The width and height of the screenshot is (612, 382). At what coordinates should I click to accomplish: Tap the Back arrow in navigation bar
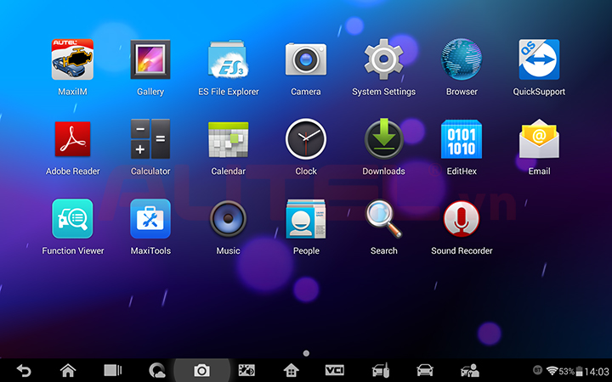point(24,370)
